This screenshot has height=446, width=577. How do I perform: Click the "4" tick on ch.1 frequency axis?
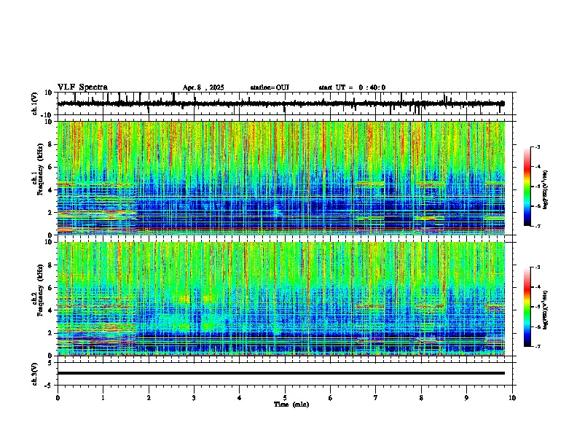(x=50, y=190)
